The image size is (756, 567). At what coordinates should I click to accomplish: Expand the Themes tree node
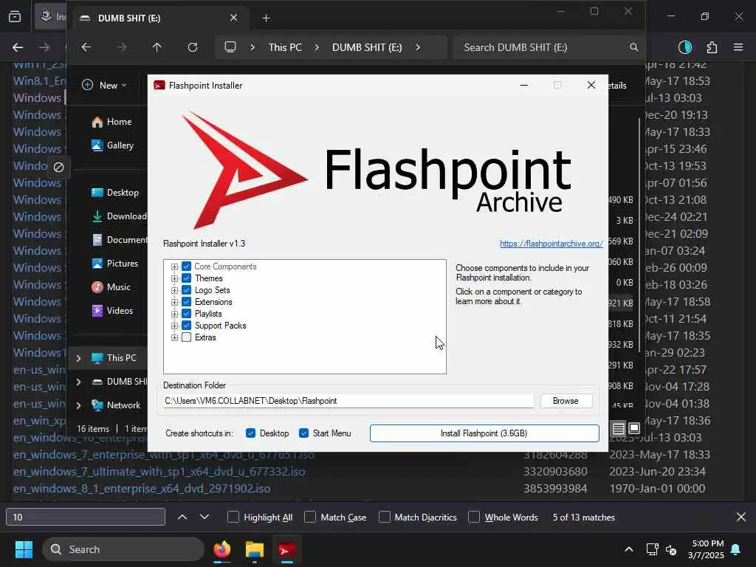[x=174, y=278]
